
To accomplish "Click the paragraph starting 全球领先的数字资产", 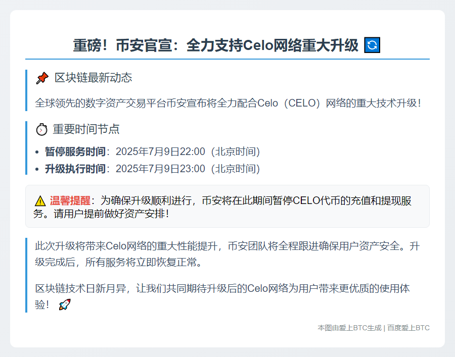I will click(x=228, y=103).
